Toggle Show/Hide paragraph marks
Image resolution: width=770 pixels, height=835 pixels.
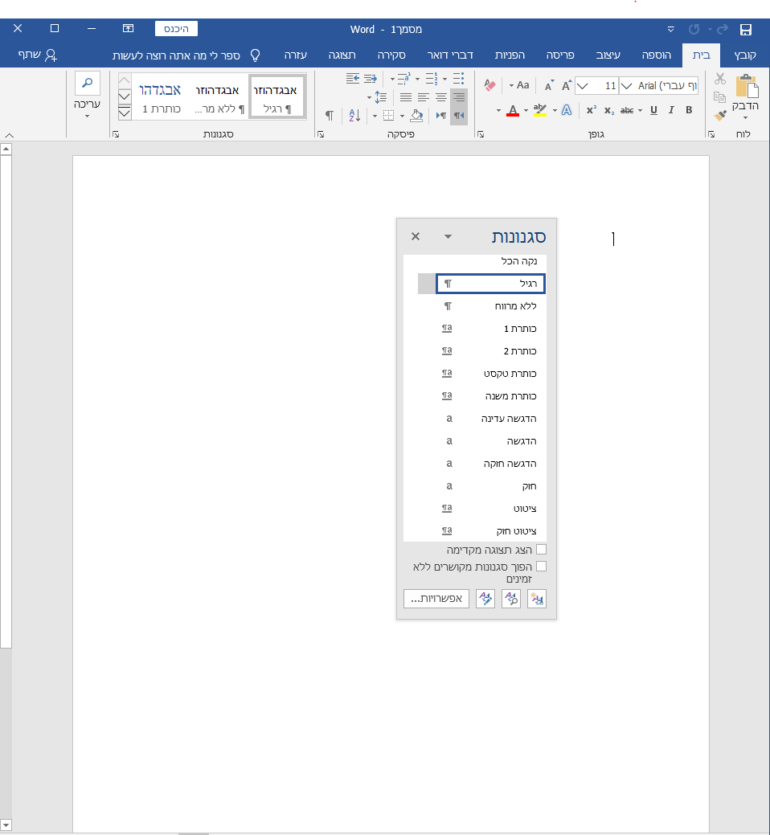(x=330, y=115)
